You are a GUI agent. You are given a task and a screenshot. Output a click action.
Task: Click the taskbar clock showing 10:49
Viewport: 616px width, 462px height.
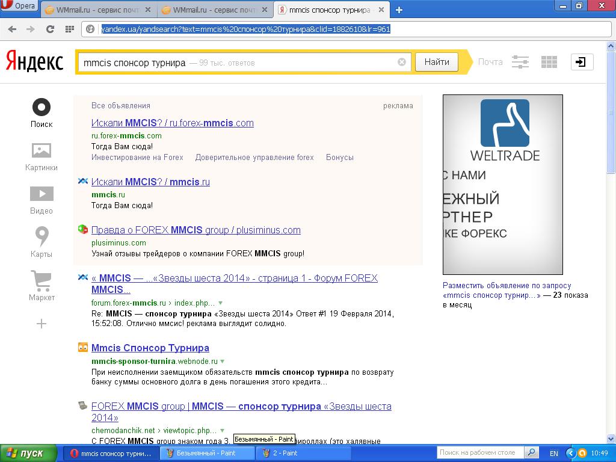(600, 454)
